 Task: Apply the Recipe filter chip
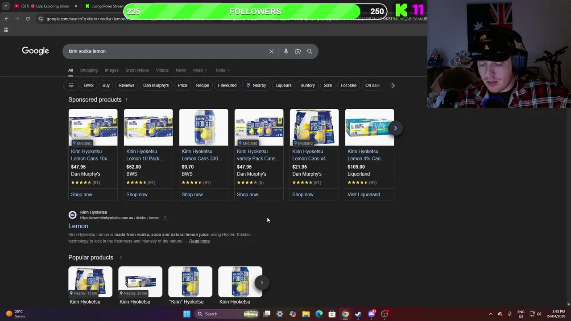point(203,85)
